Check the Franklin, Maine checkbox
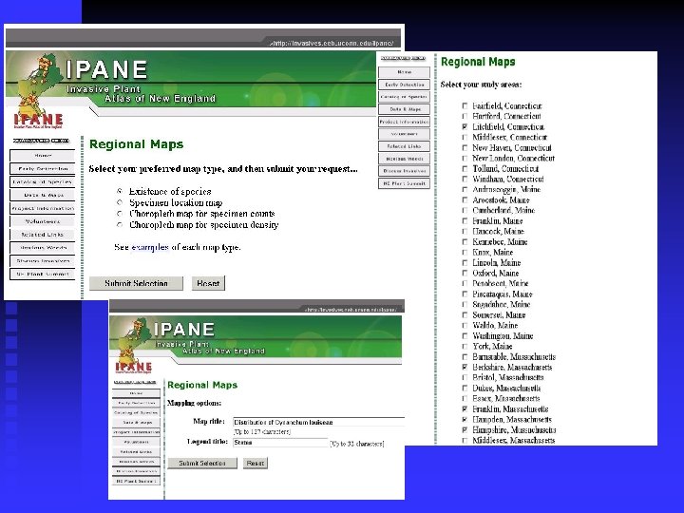The width and height of the screenshot is (684, 513). [x=465, y=220]
